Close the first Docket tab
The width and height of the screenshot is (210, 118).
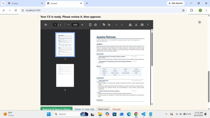pos(42,3)
